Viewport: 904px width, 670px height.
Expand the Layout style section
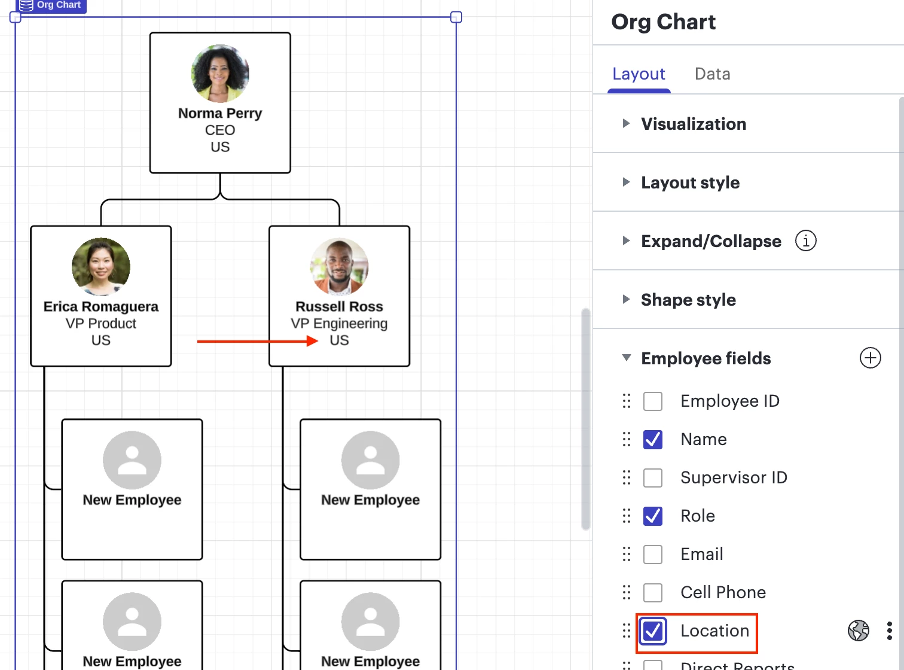[626, 182]
